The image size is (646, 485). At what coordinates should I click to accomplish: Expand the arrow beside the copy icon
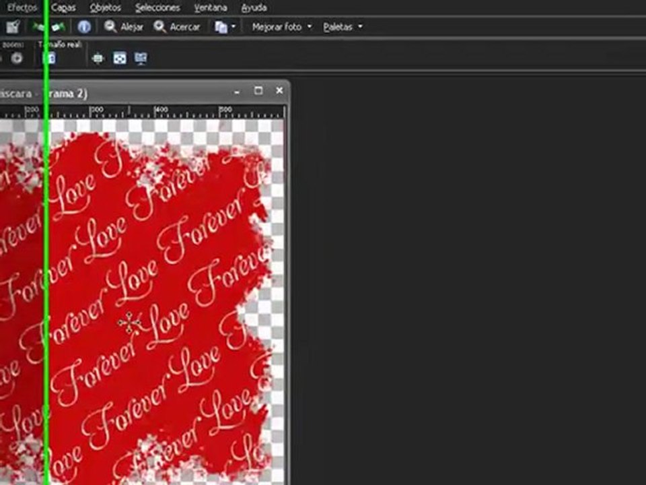[x=233, y=27]
